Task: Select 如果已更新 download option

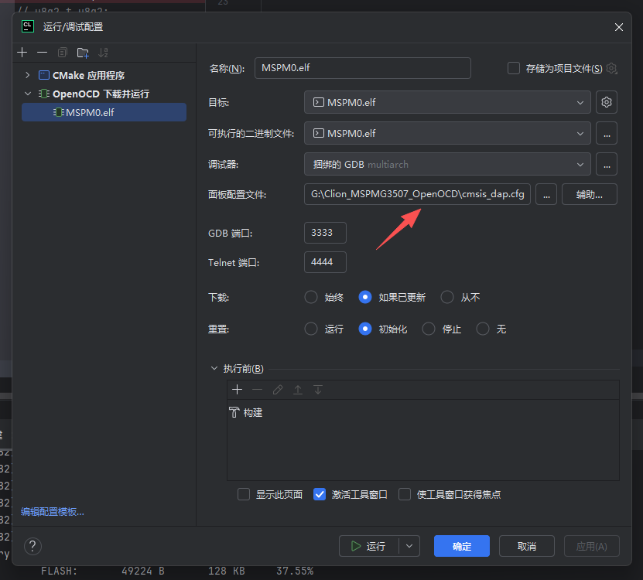Action: [365, 297]
